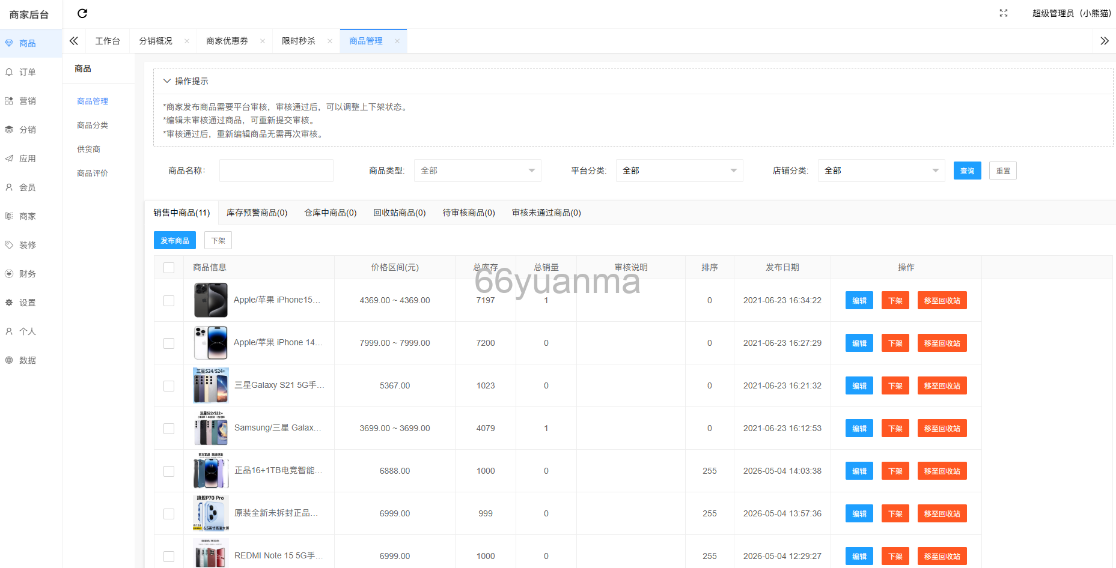Image resolution: width=1116 pixels, height=568 pixels.
Task: Check the Apple iPhone 14 row checkbox
Action: click(169, 343)
